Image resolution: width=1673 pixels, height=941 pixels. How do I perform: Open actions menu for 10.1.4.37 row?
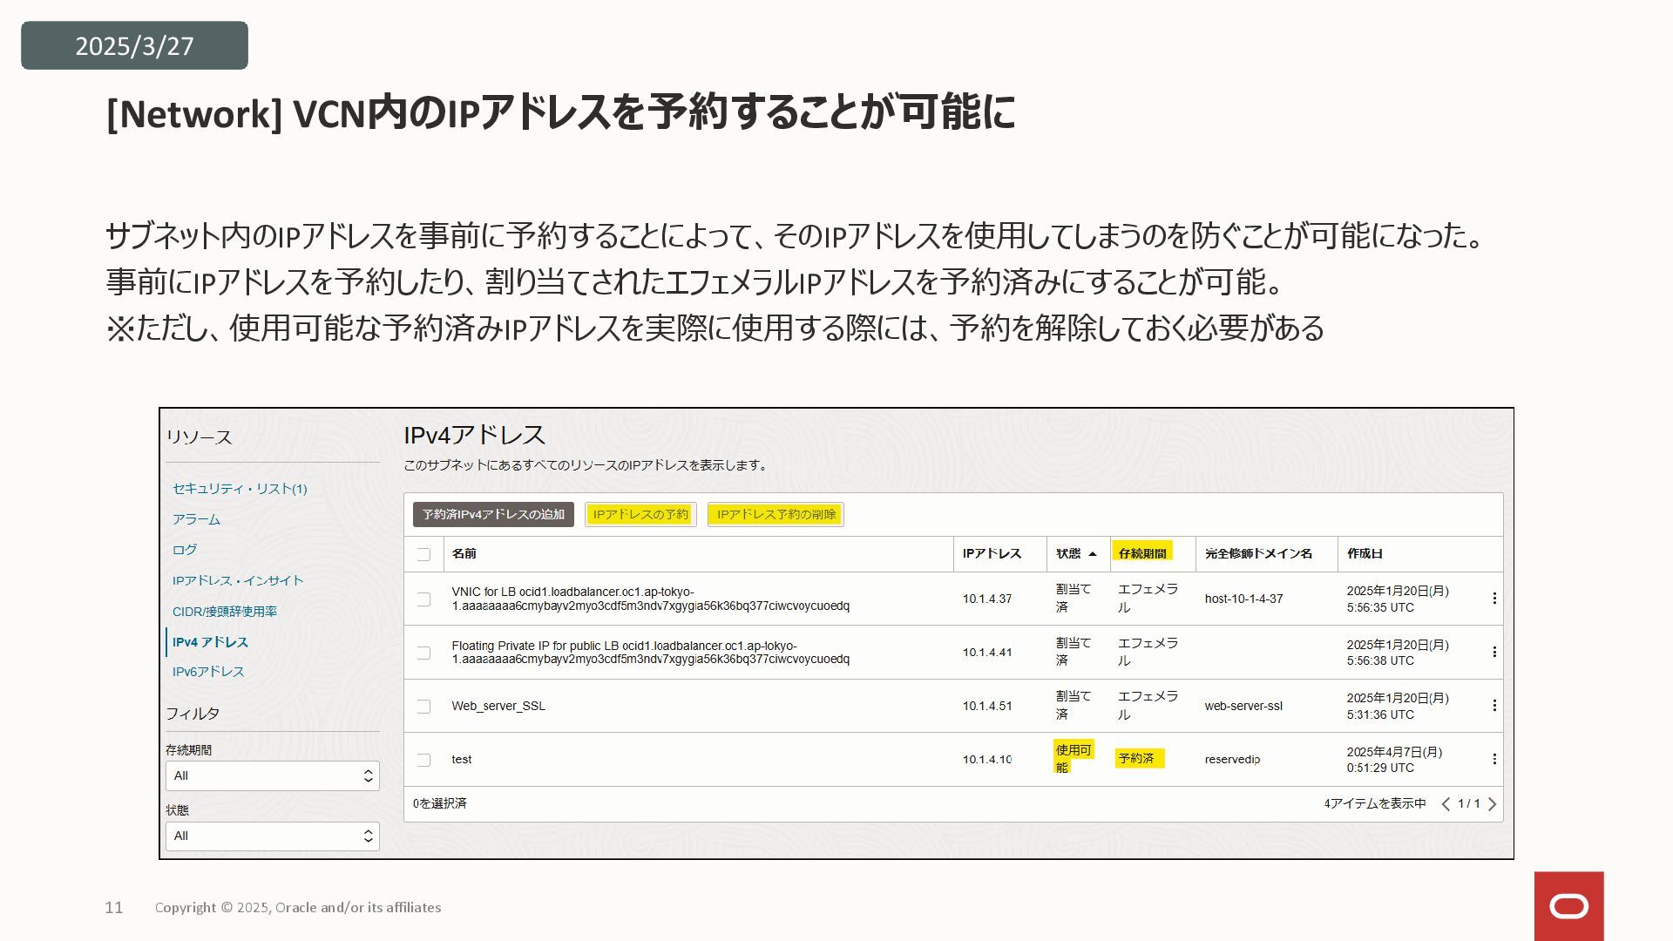point(1494,599)
